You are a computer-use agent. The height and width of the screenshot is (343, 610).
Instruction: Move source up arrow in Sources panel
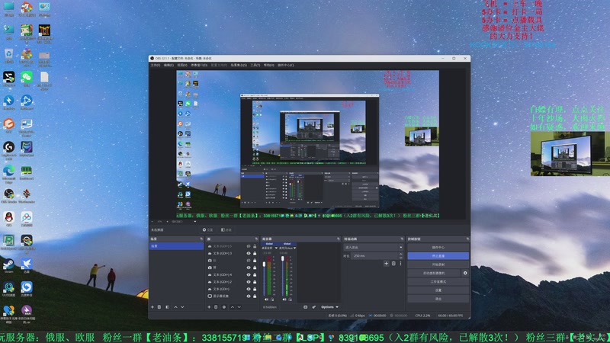pos(233,307)
